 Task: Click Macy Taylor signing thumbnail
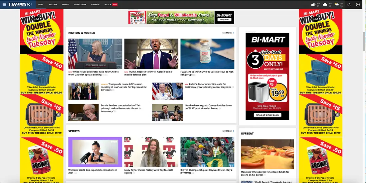click(x=151, y=152)
